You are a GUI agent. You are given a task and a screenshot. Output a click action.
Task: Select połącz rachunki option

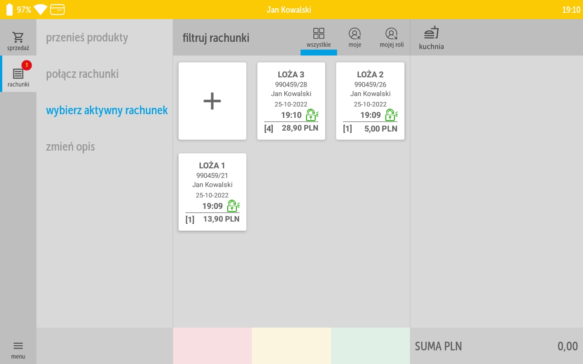[82, 74]
